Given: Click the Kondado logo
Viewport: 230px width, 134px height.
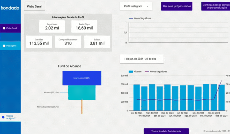Looking at the screenshot, I should (10, 8).
